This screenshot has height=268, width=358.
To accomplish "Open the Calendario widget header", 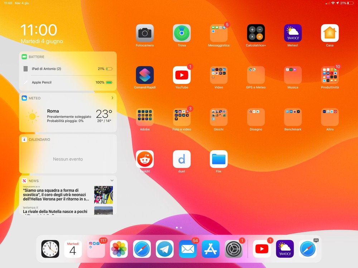I will (x=68, y=139).
